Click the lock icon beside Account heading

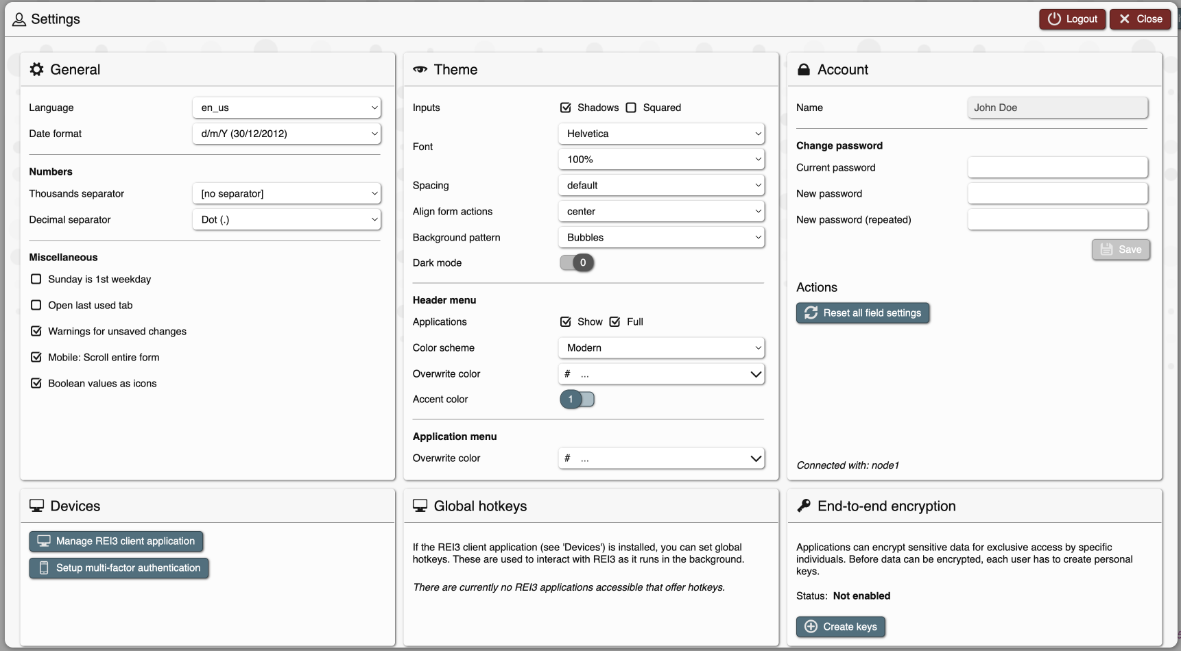[x=804, y=69]
